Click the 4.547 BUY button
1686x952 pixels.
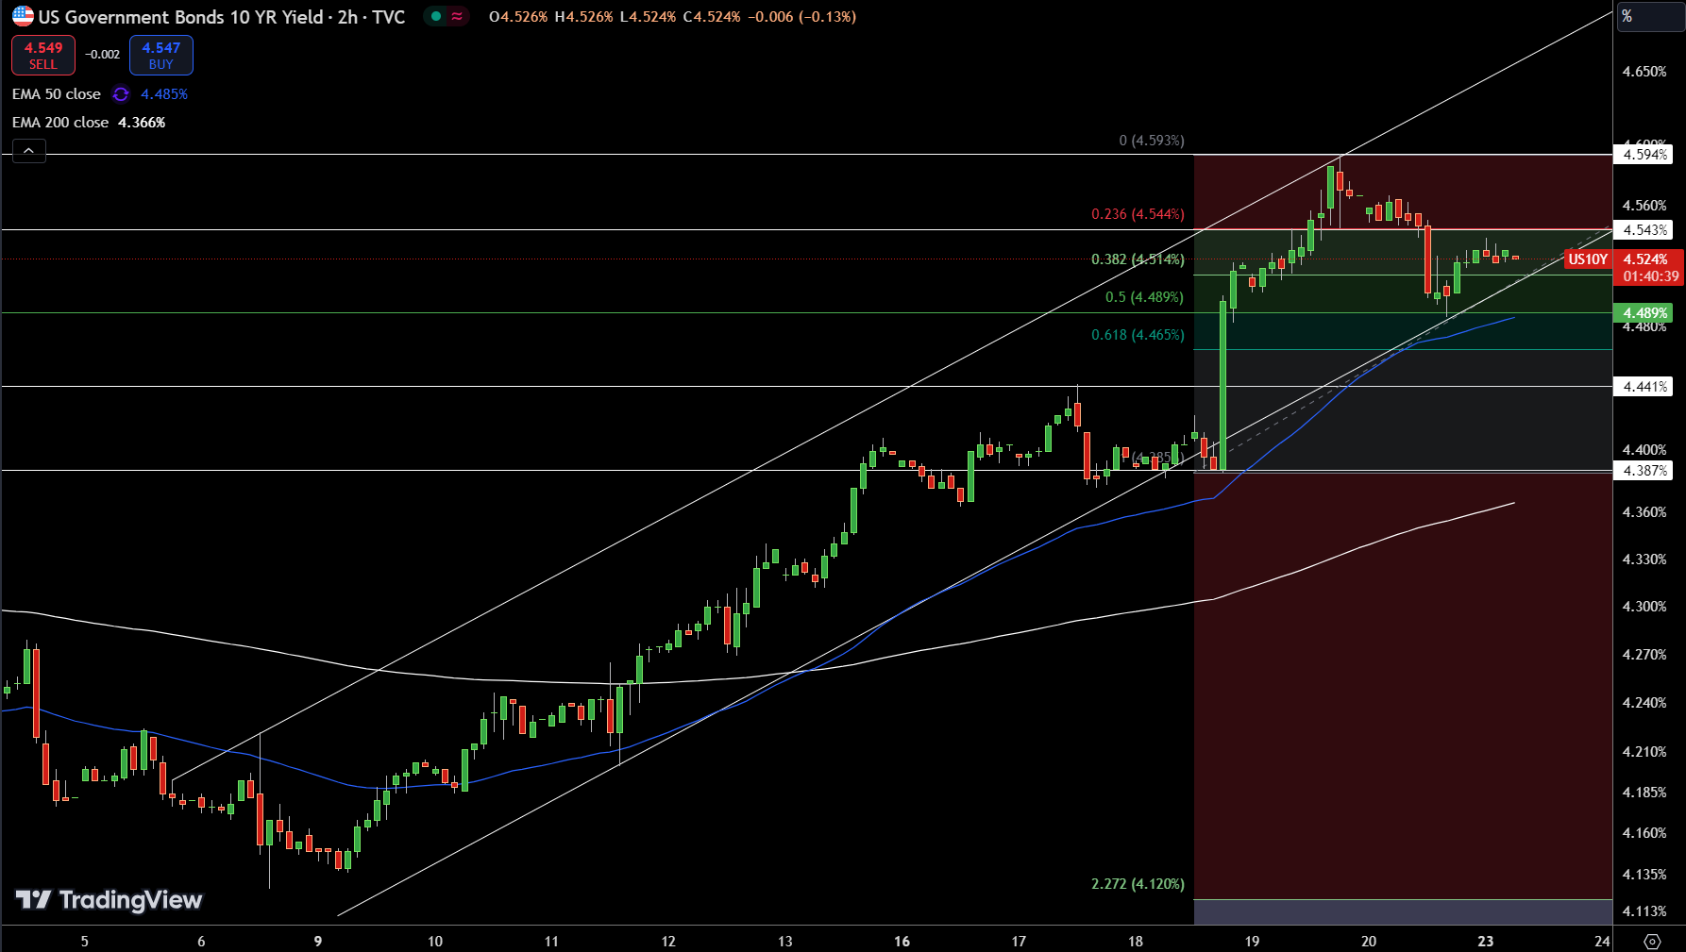161,56
